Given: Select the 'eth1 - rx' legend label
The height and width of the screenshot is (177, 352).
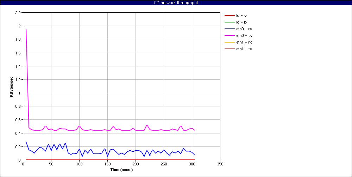Looking at the screenshot, I should [x=244, y=42].
